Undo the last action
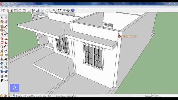This screenshot has height=100, width=178. pyautogui.click(x=59, y=10)
